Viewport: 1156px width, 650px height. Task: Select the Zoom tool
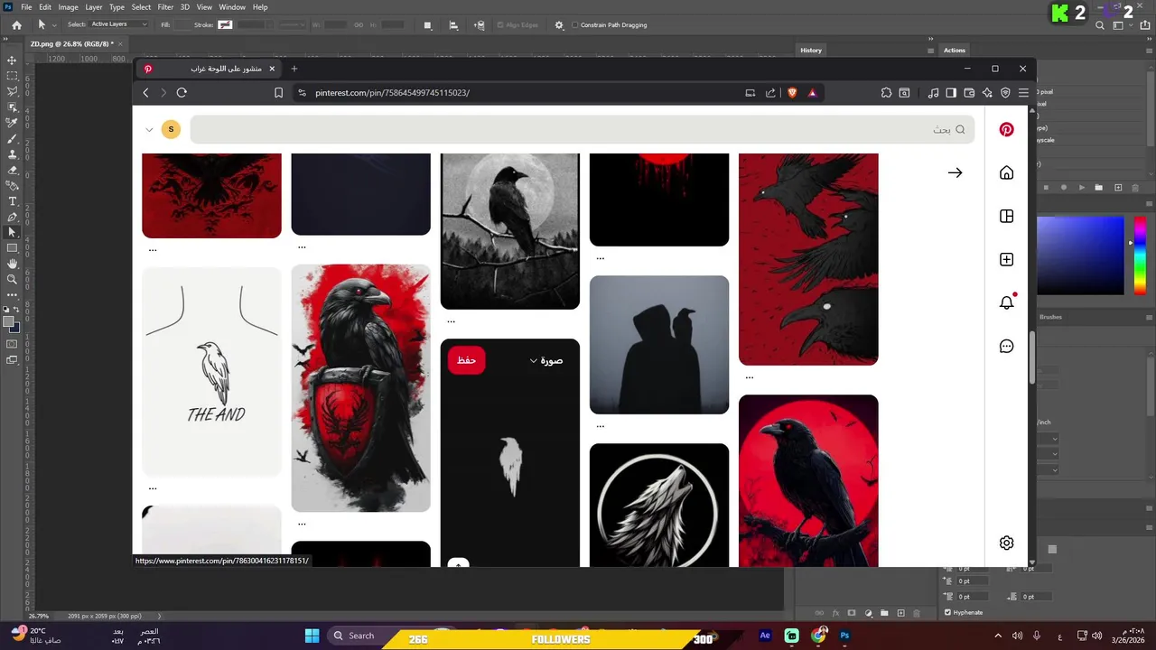12,279
